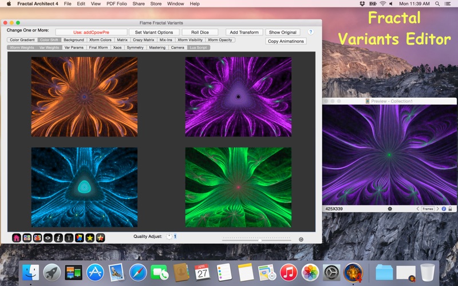Click next frame arrow in Preview window
Viewport: 458px width, 286px height.
[437, 209]
